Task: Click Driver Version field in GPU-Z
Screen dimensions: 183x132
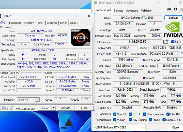Action: pos(147,83)
